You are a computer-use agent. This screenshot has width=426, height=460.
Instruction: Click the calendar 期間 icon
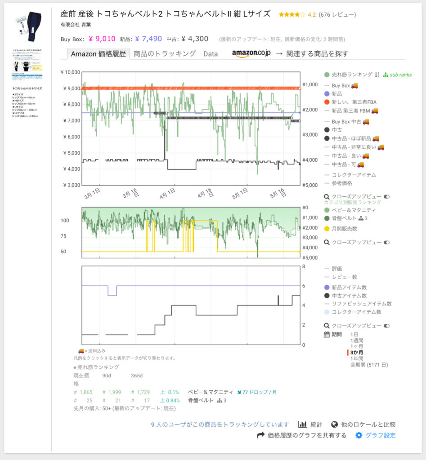pos(327,334)
